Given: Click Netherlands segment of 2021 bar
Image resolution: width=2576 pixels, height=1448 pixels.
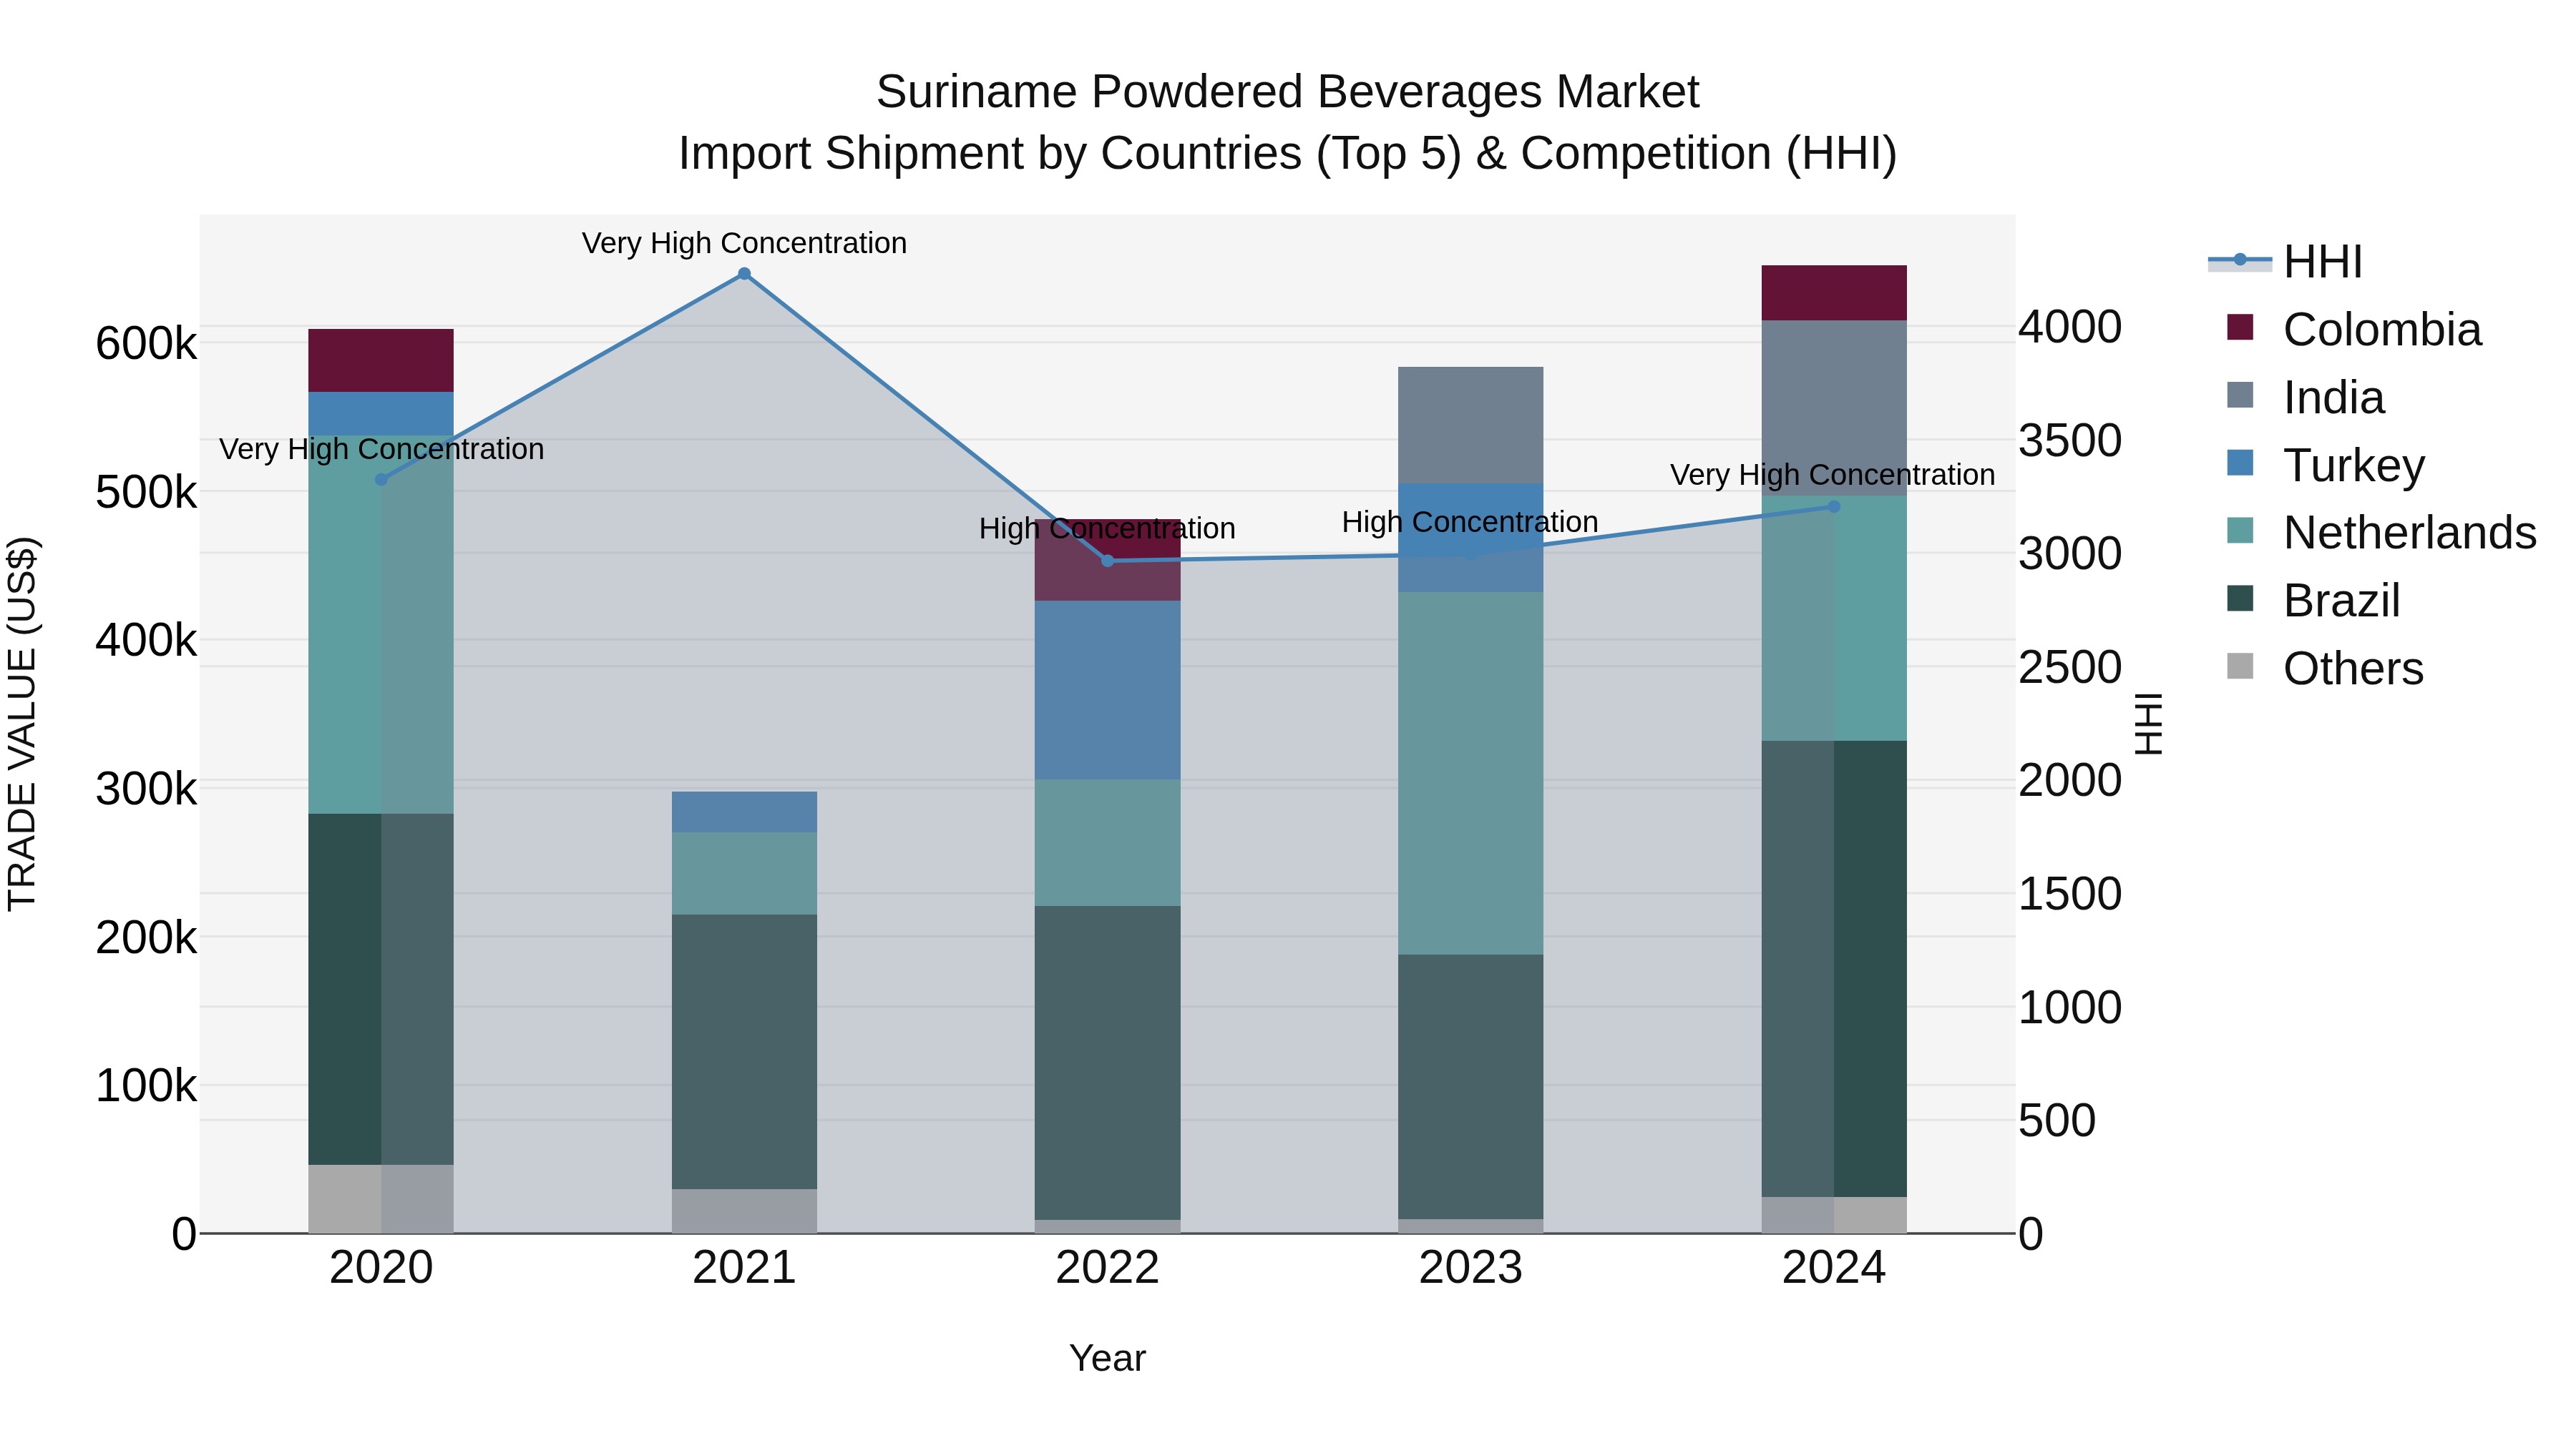Looking at the screenshot, I should pyautogui.click(x=744, y=873).
